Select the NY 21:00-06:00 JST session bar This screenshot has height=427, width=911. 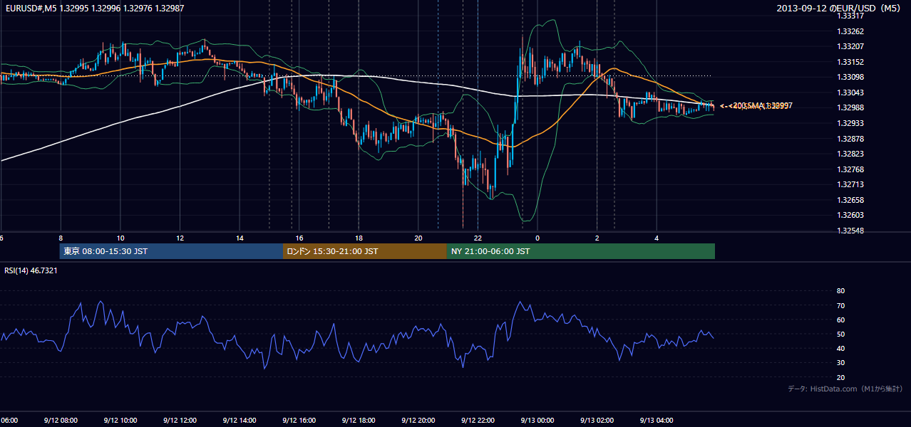pos(580,251)
